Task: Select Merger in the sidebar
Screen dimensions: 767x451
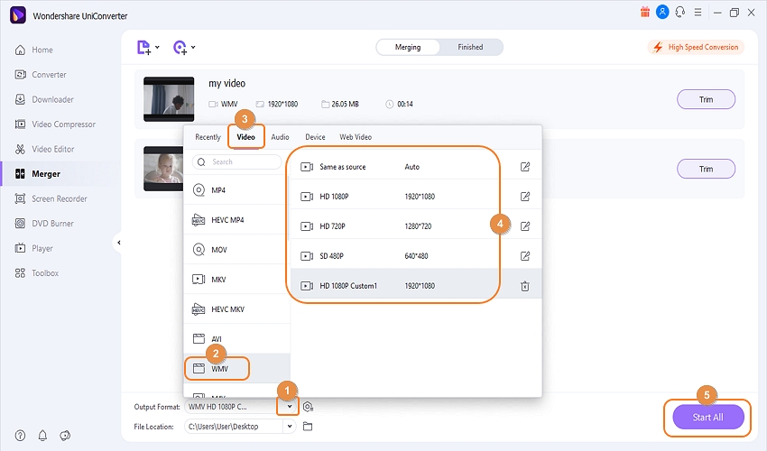Action: click(38, 174)
